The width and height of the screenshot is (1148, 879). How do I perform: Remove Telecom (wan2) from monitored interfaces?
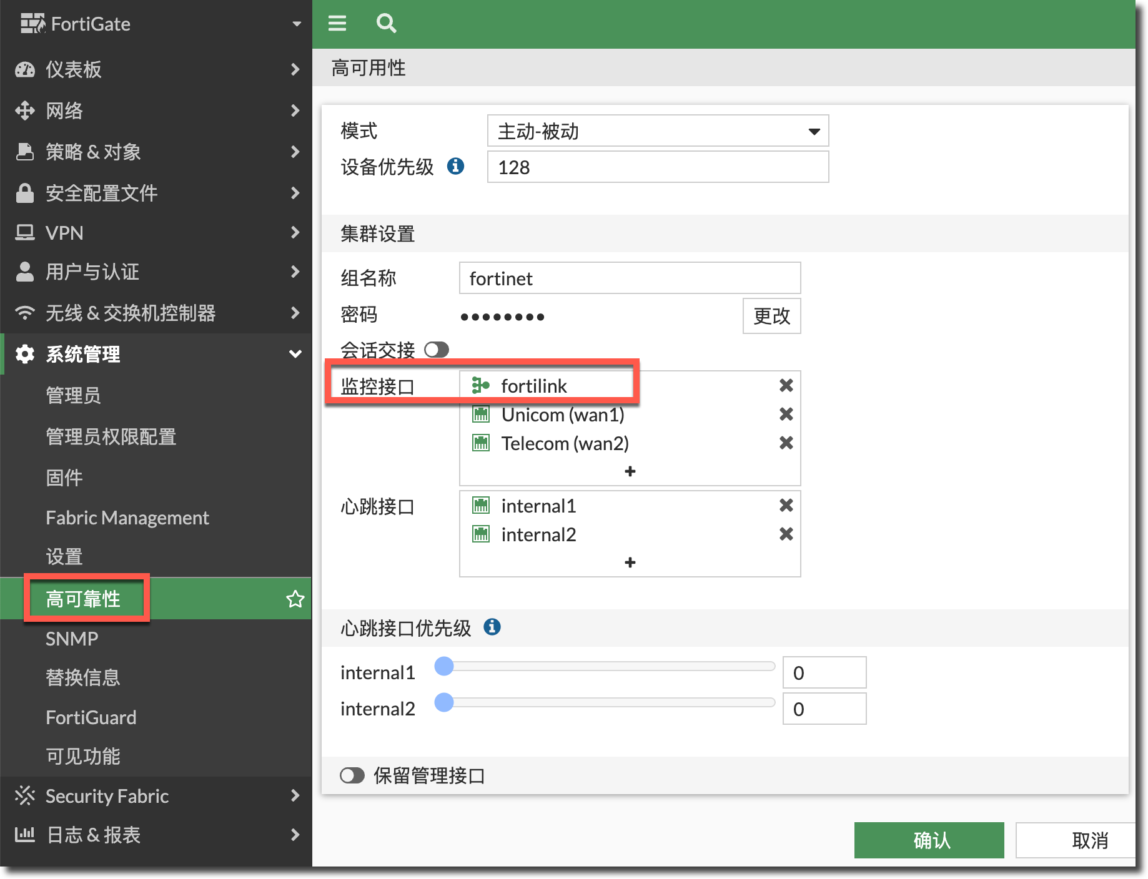(x=786, y=443)
